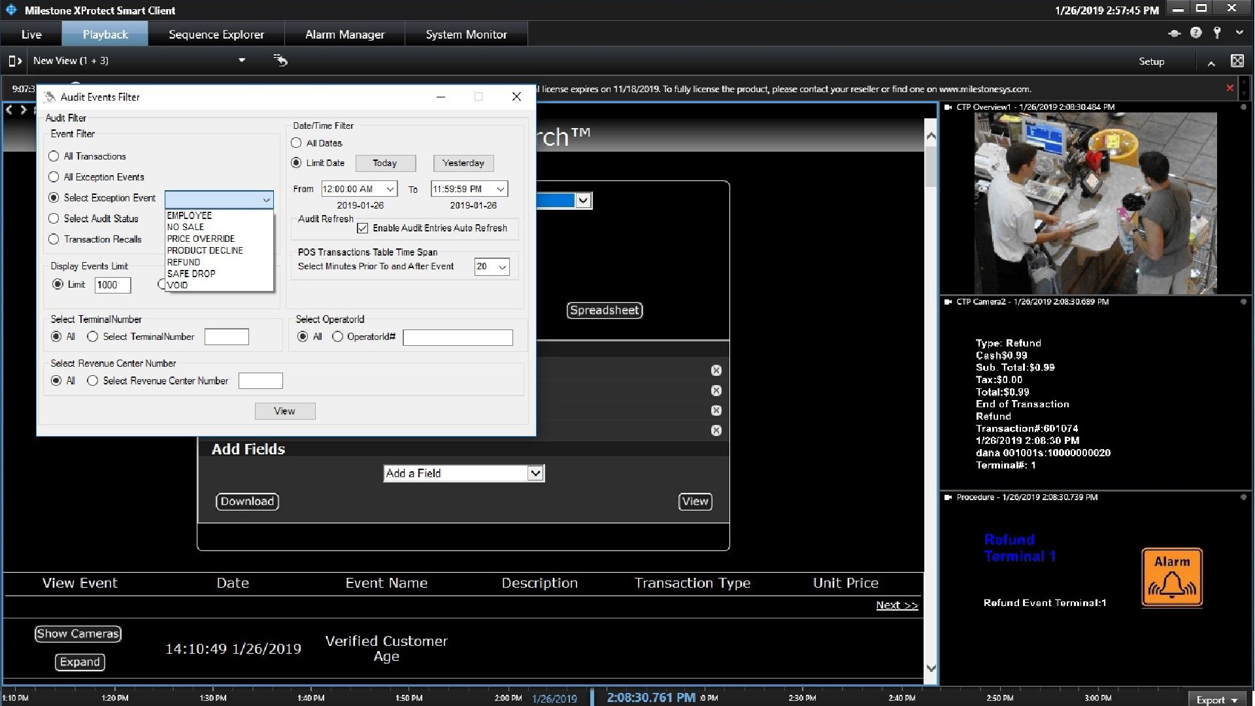This screenshot has width=1255, height=706.
Task: Click the sidebar toggle icon beside New View
Action: [x=14, y=61]
